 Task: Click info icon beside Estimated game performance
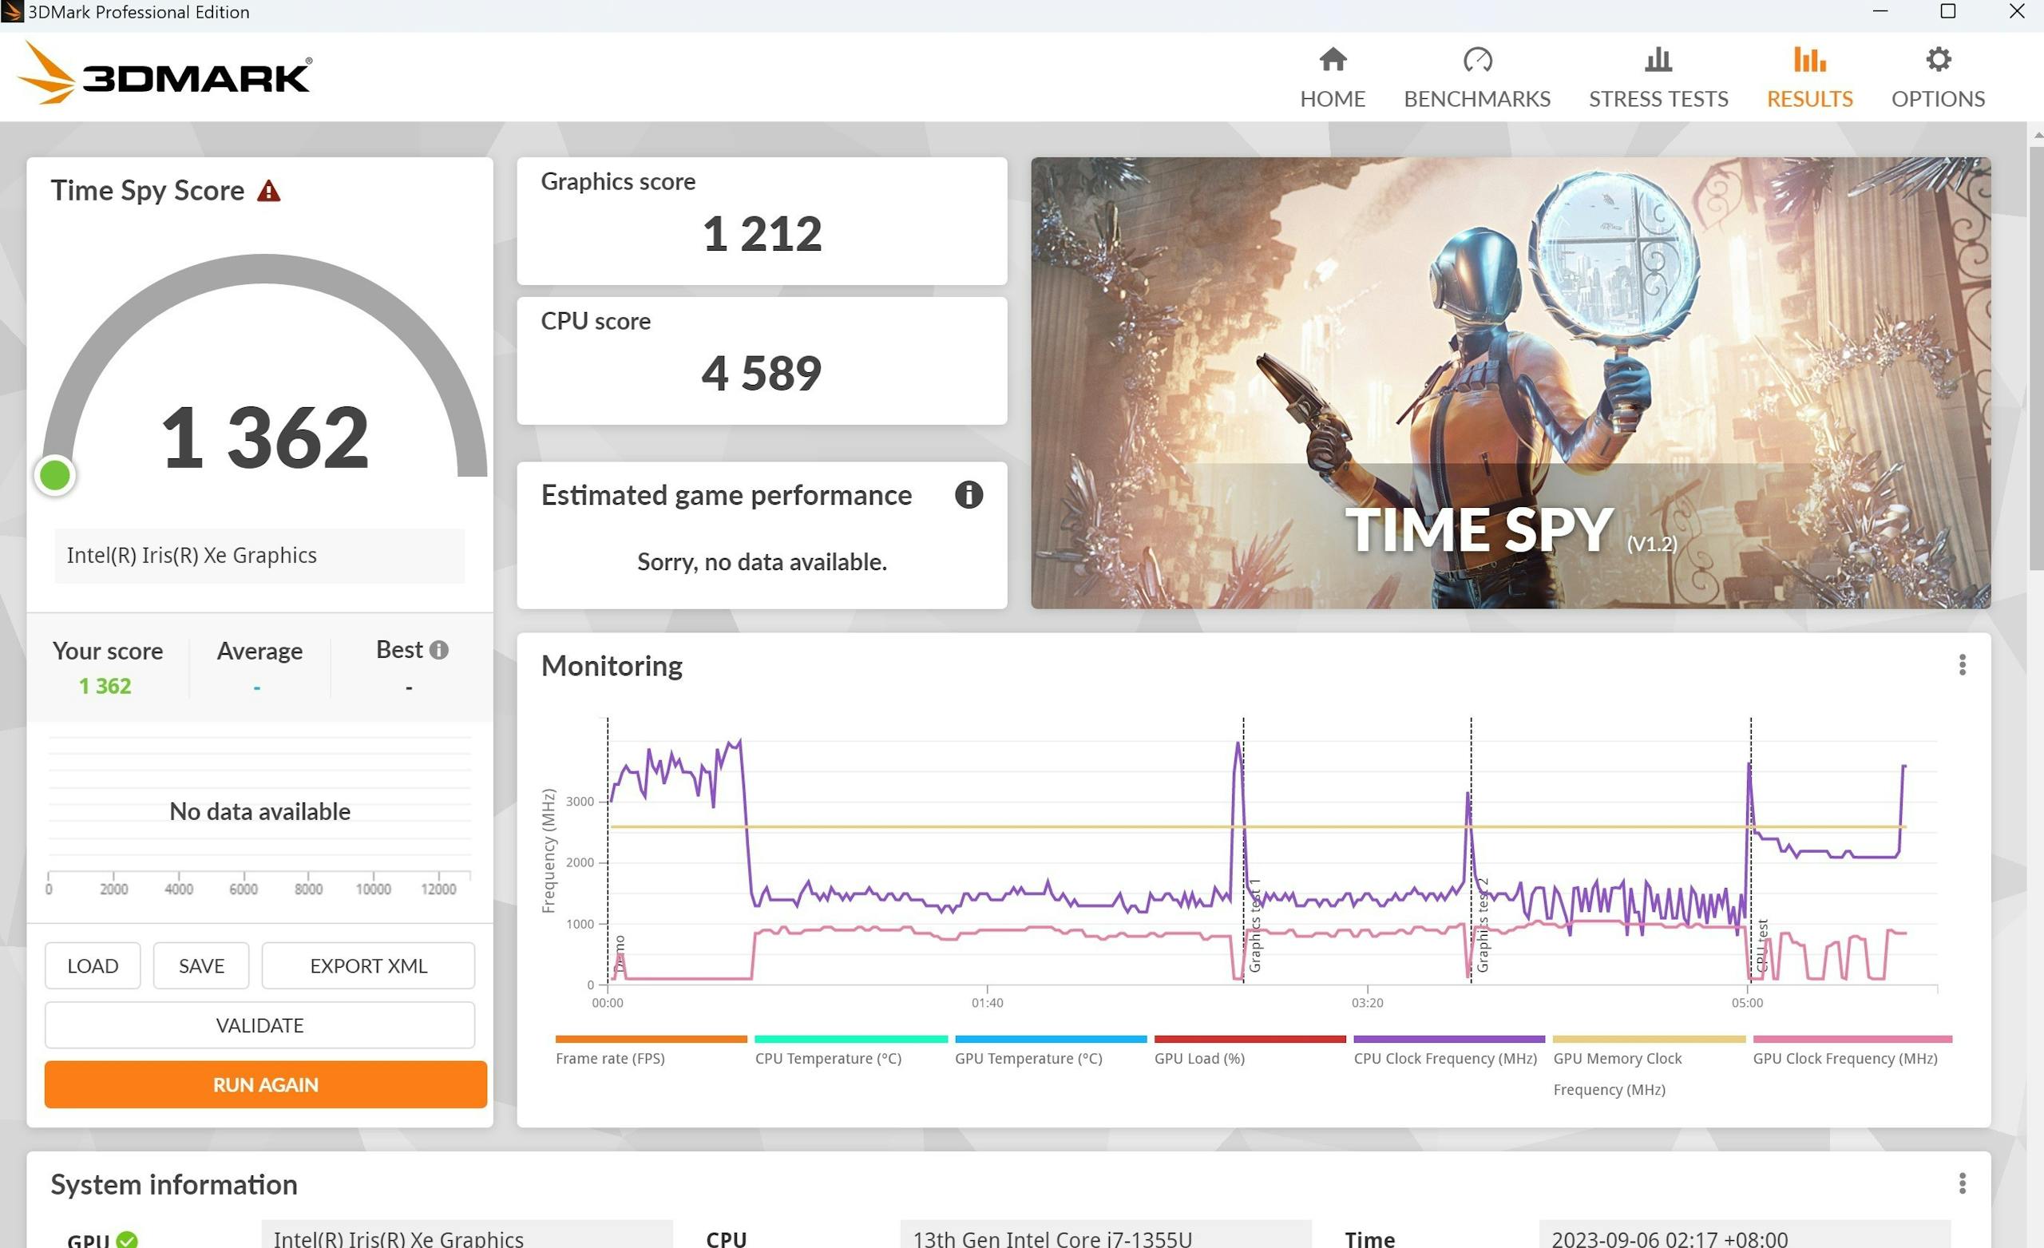[968, 495]
